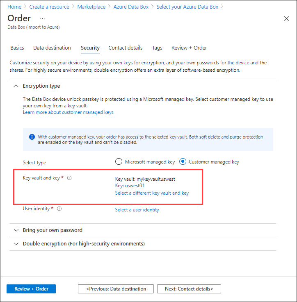Go back using Previous: Data destination button
This screenshot has height=302, width=297.
(116, 289)
